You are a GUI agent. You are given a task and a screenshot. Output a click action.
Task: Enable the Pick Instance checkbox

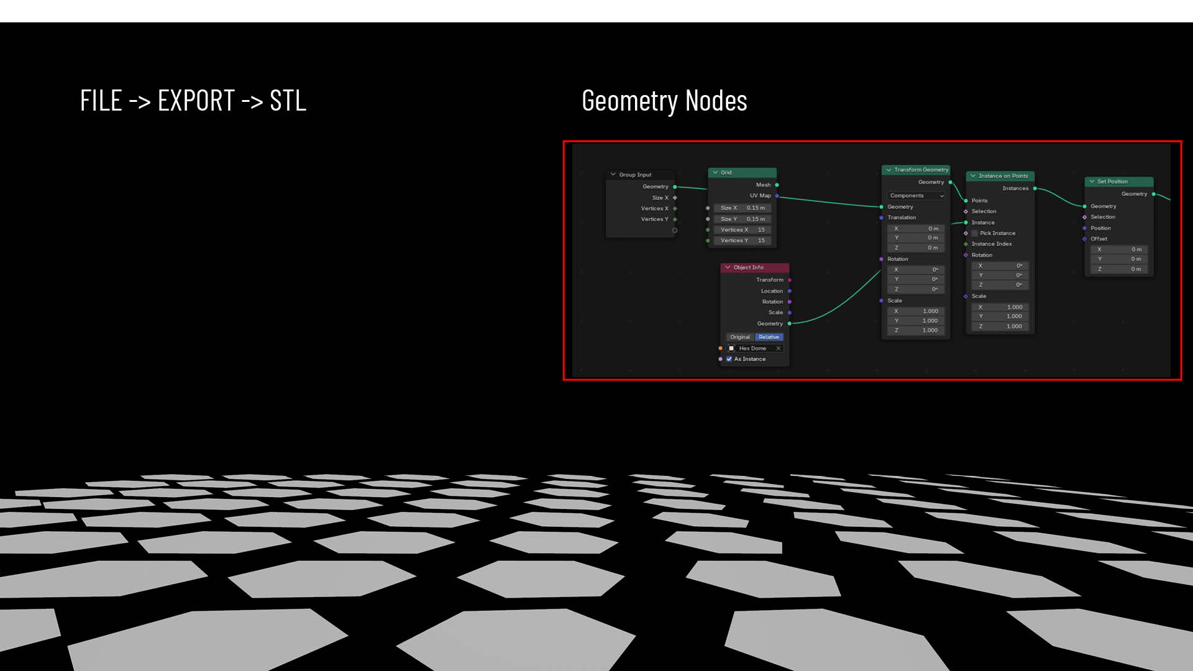[x=975, y=234]
